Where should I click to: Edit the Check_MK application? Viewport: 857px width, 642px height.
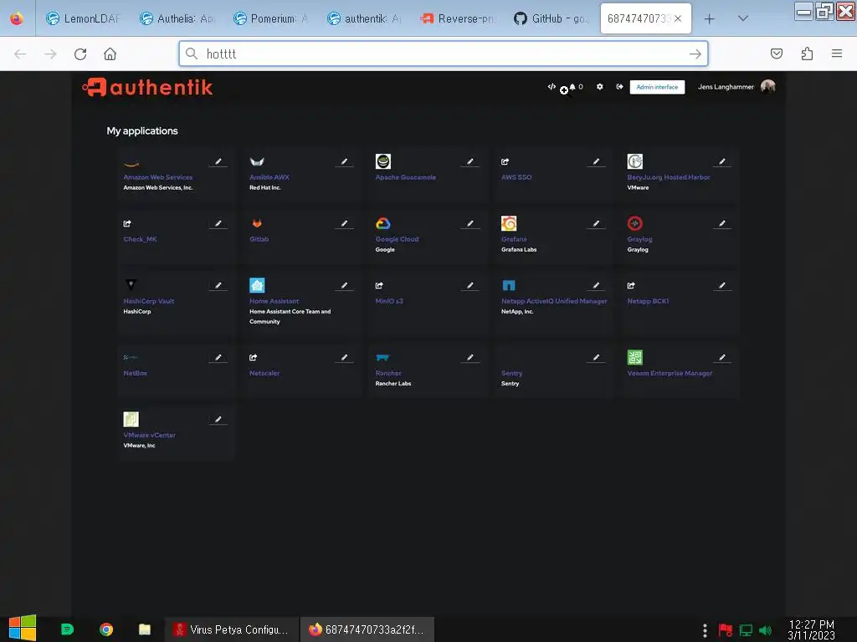218,223
